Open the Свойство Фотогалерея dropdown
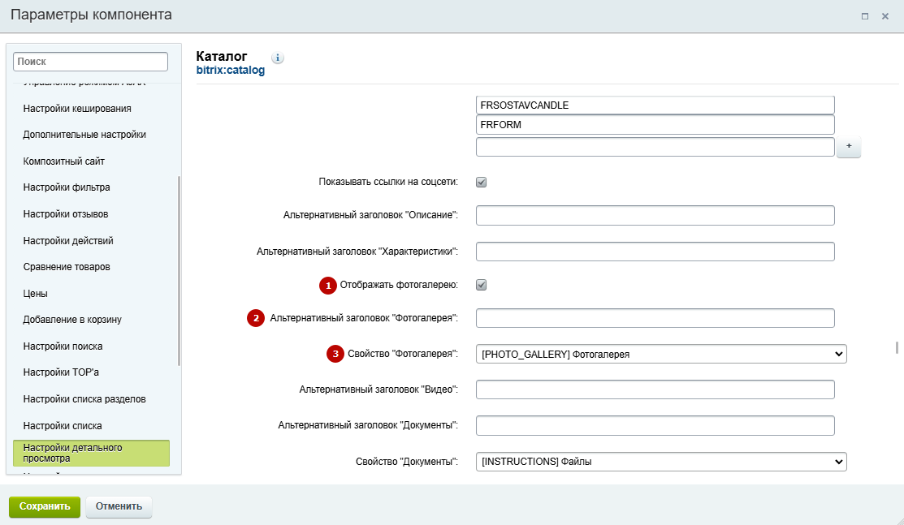This screenshot has height=525, width=904. (660, 354)
